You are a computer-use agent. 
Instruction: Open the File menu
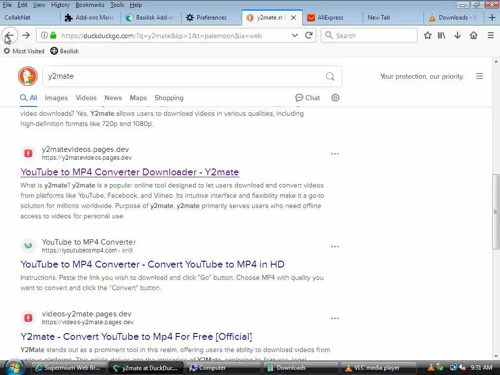point(7,5)
